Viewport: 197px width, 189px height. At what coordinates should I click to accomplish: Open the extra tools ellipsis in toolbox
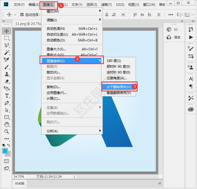tap(7, 139)
